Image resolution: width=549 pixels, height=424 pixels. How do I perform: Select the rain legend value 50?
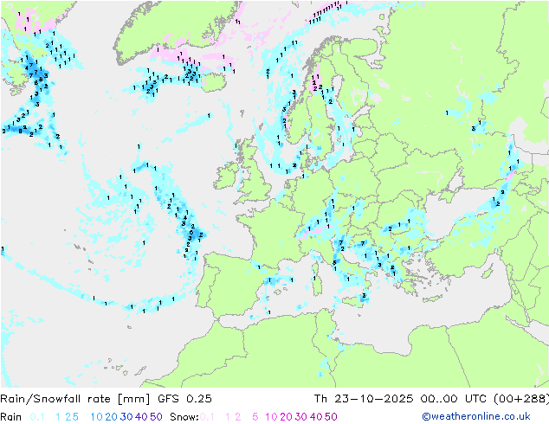(156, 417)
